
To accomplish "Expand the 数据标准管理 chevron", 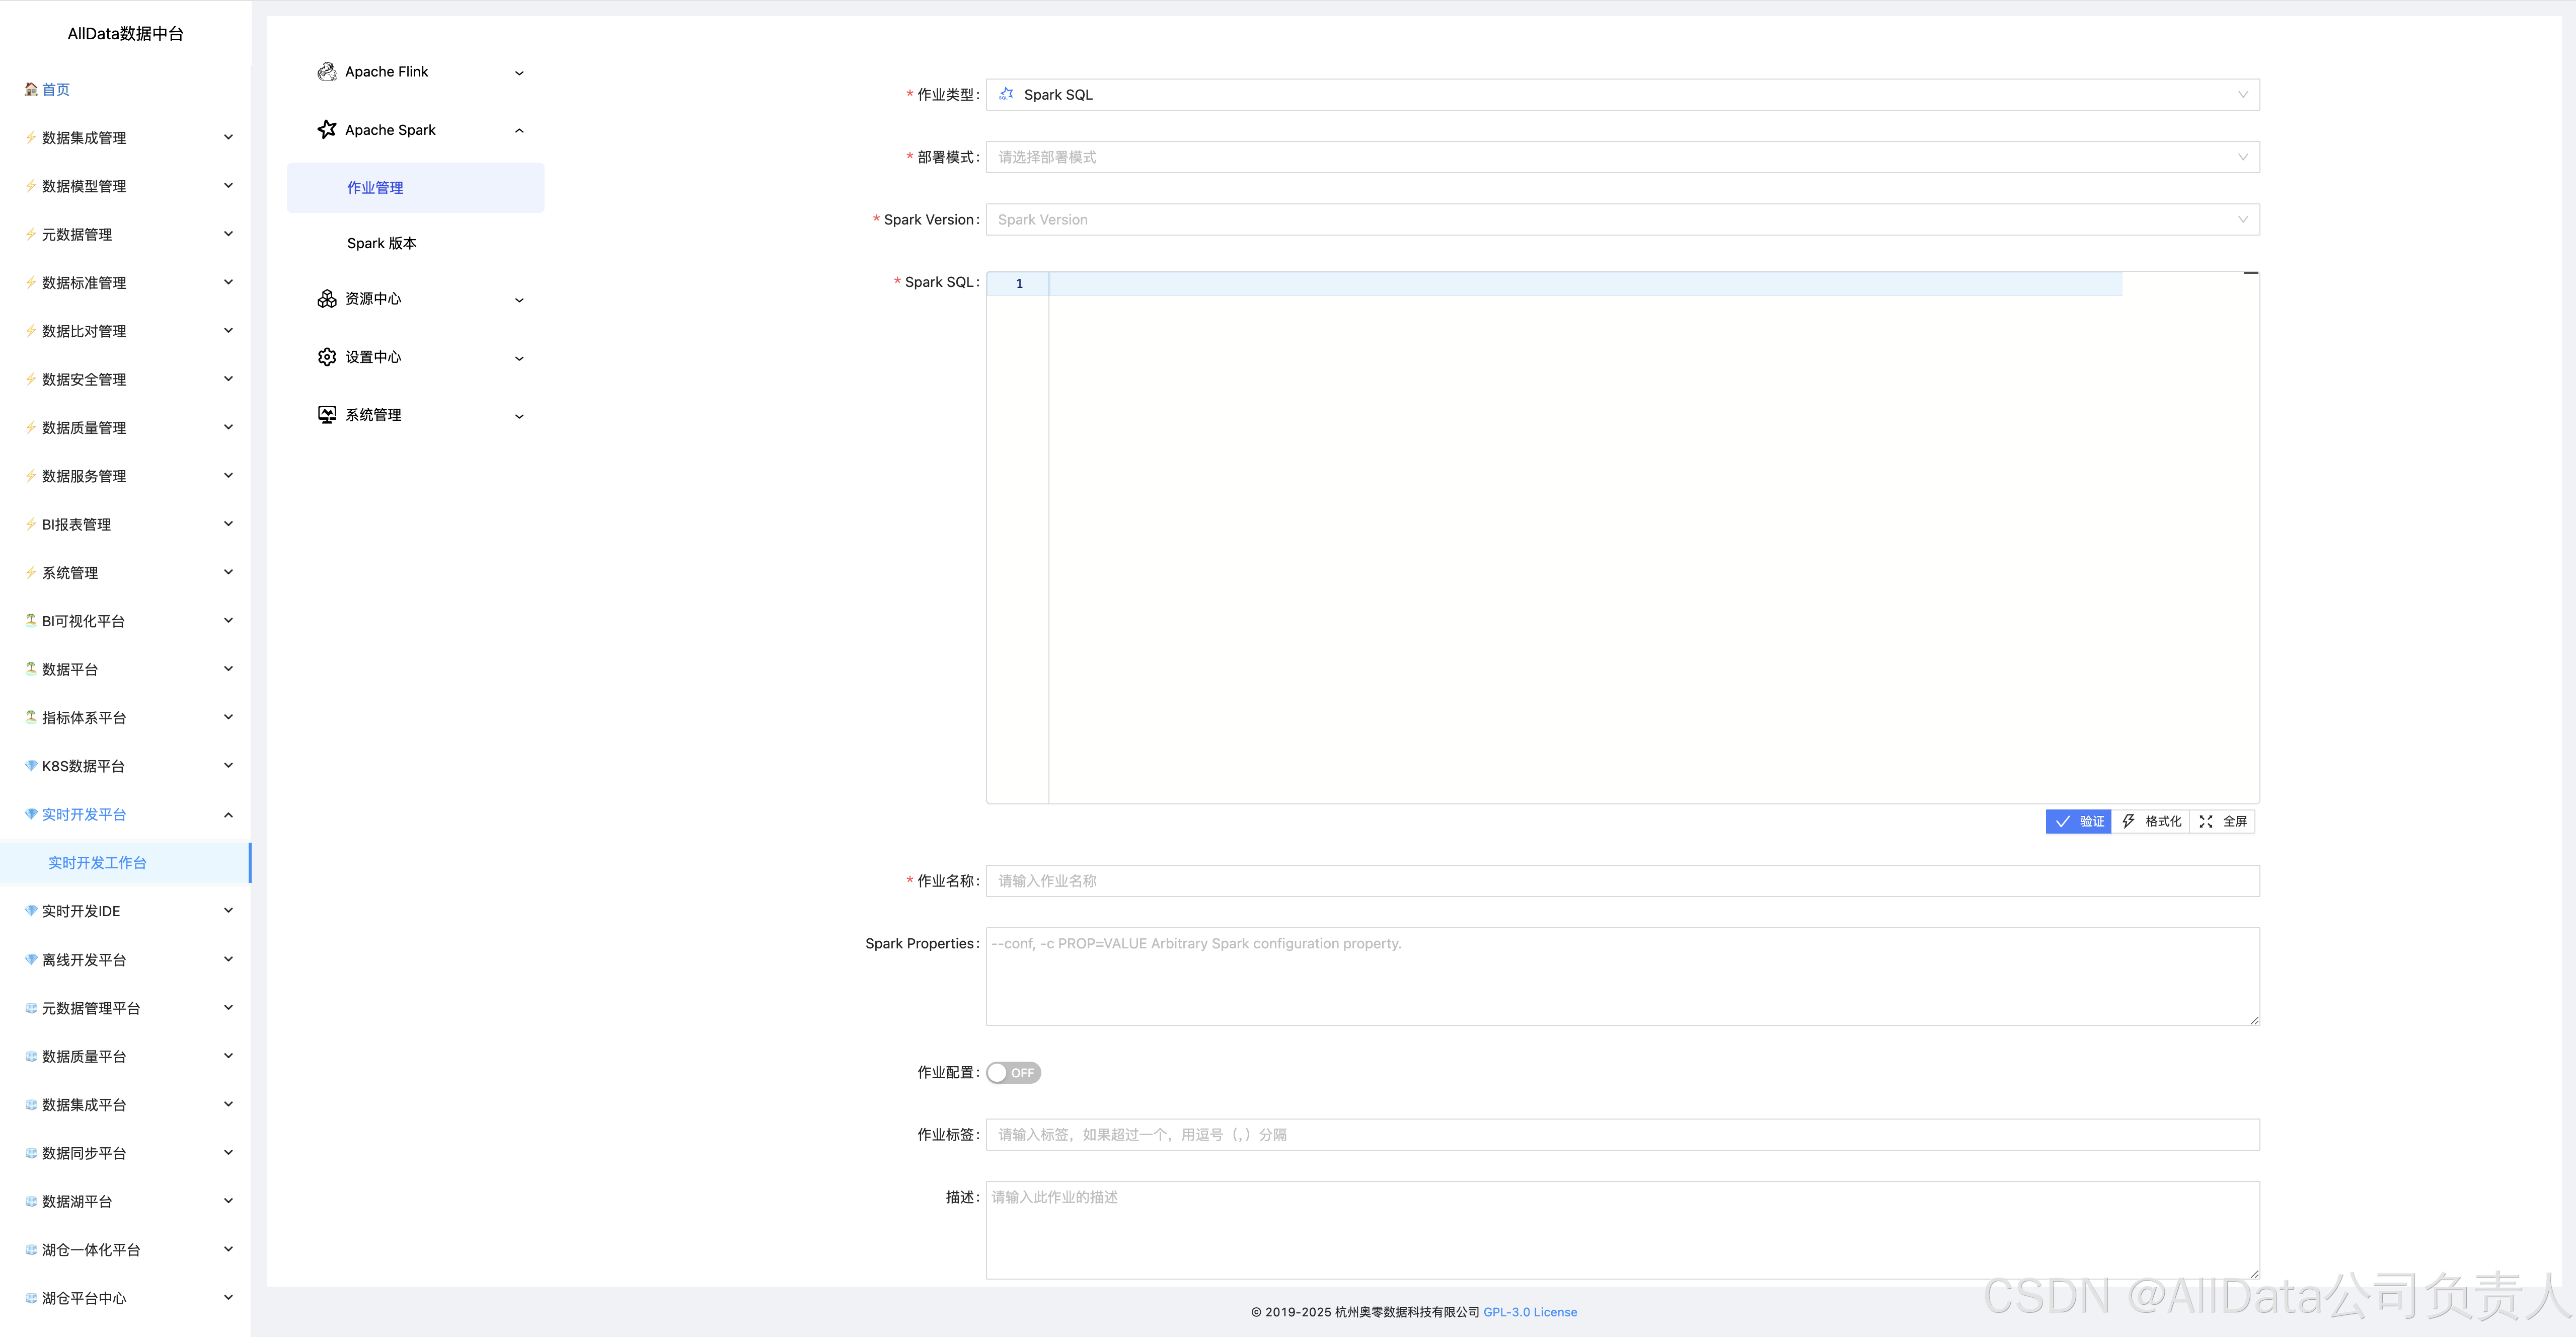I will pos(228,282).
